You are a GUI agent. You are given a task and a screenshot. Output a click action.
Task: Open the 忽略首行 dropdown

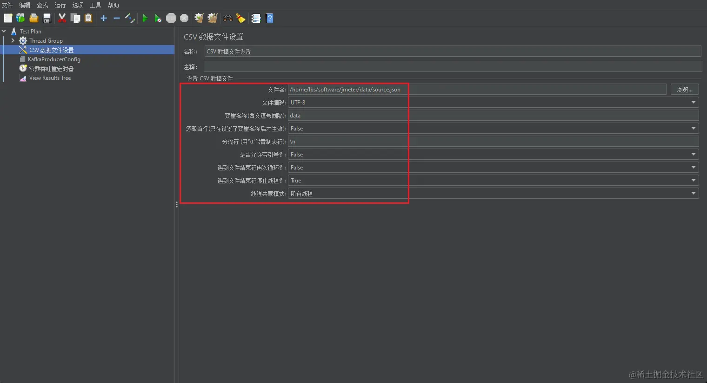click(494, 128)
